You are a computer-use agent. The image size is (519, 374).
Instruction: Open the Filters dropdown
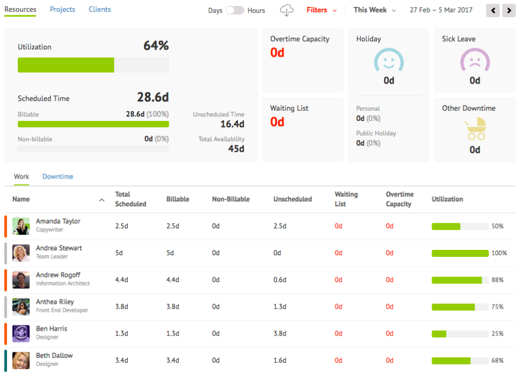point(321,10)
